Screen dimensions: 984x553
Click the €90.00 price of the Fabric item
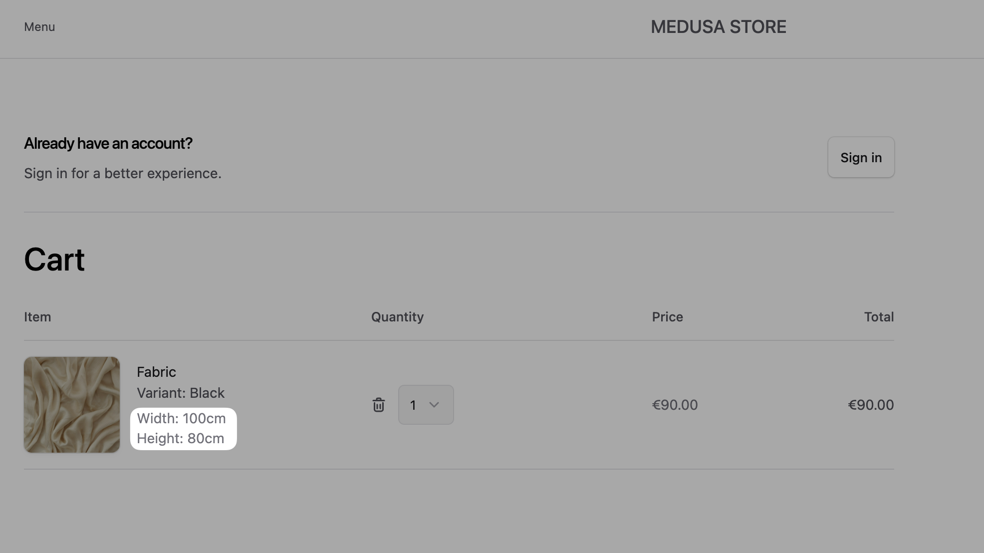tap(675, 405)
